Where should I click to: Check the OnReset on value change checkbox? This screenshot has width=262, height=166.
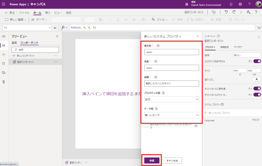click(146, 126)
